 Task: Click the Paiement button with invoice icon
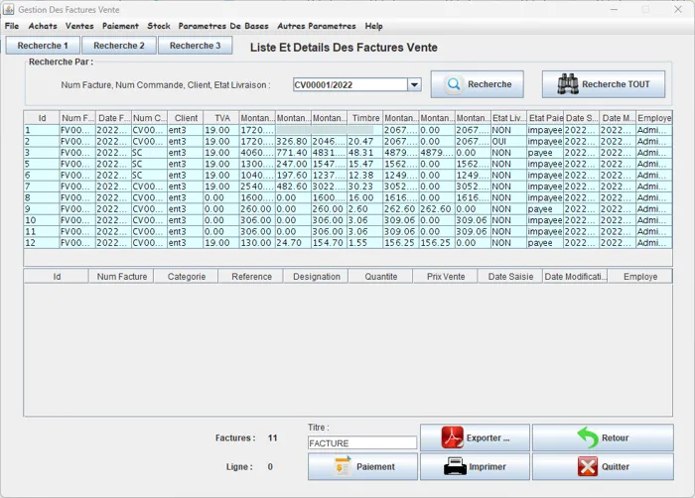[x=361, y=466]
